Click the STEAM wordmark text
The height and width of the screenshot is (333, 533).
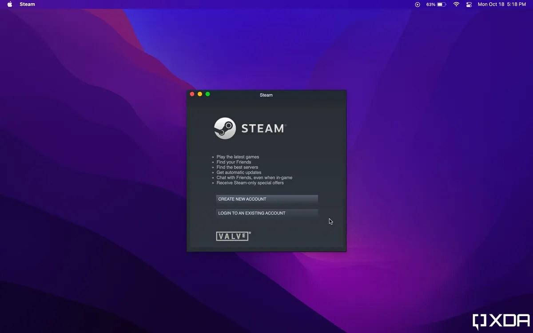click(263, 128)
